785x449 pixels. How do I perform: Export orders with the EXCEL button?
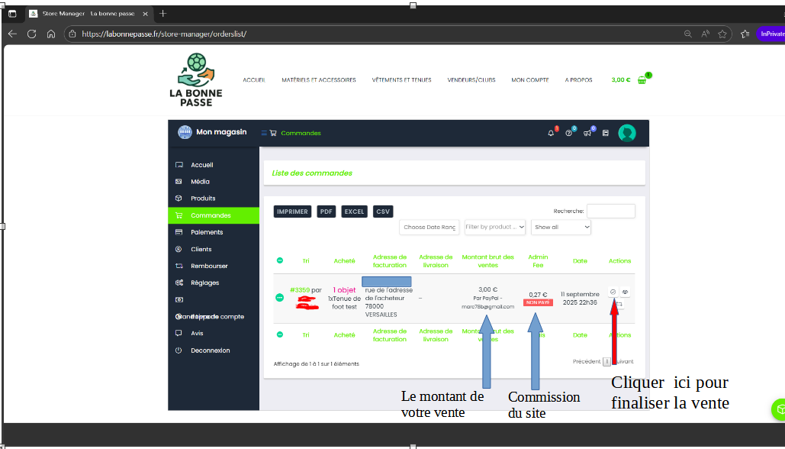tap(354, 212)
